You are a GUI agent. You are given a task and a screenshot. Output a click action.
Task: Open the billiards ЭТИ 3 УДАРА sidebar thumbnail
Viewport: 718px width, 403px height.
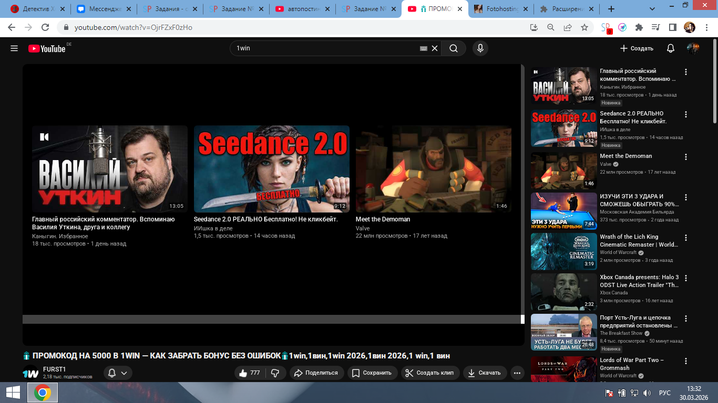[564, 211]
